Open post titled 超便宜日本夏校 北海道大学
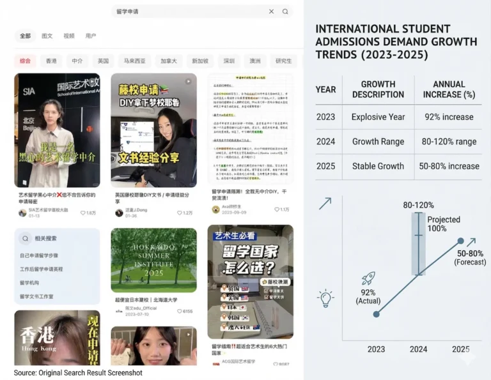 click(146, 300)
